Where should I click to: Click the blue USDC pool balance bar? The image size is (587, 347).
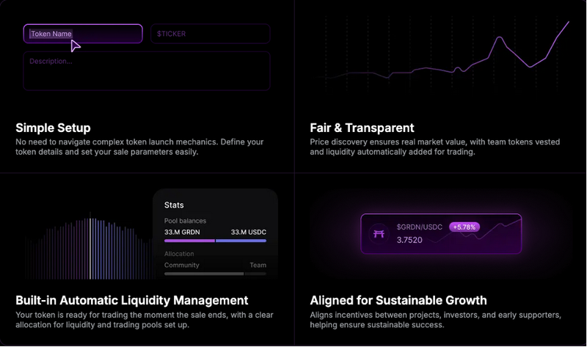click(241, 241)
